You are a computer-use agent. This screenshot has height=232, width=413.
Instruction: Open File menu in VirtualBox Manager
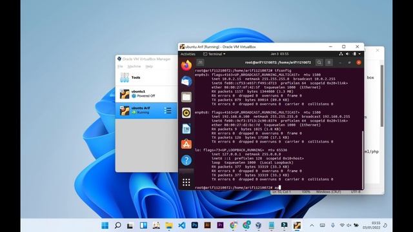(120, 66)
